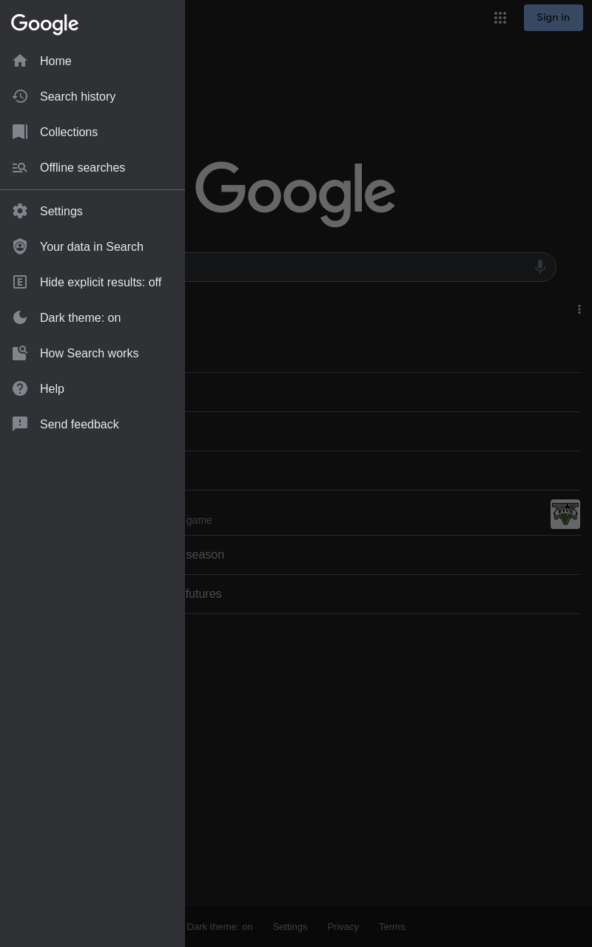Viewport: 592px width, 947px height.
Task: Toggle Hide explicit results: off
Action: pyautogui.click(x=92, y=282)
